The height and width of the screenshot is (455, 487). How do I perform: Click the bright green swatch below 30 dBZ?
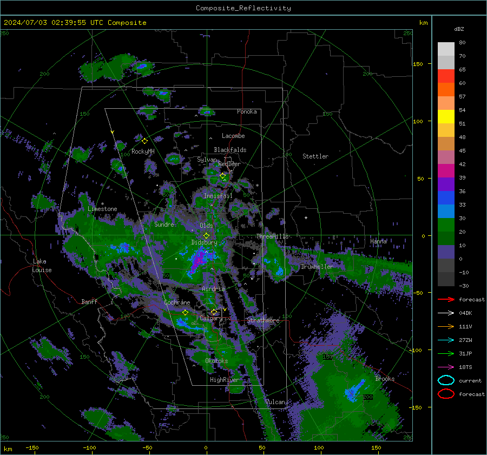pyautogui.click(x=446, y=225)
